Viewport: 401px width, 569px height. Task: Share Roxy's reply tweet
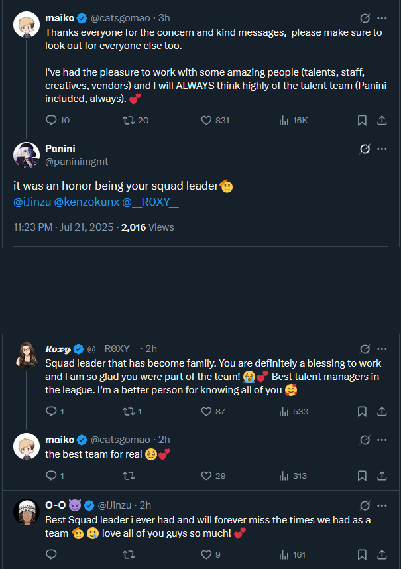pyautogui.click(x=382, y=411)
